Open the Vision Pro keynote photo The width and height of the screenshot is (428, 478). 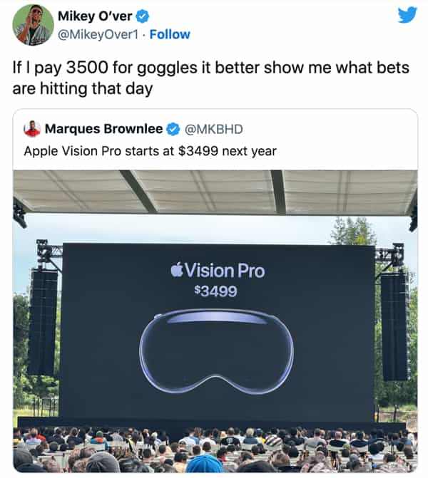coord(215,321)
